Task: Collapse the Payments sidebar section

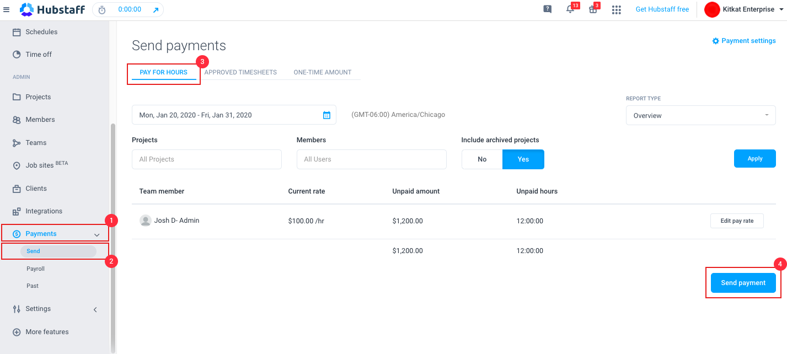Action: pyautogui.click(x=97, y=234)
